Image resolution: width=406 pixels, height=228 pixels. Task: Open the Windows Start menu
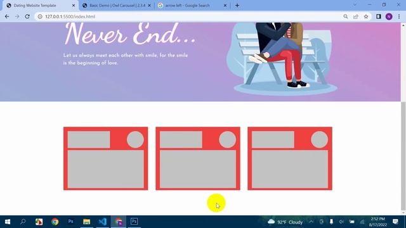8,222
